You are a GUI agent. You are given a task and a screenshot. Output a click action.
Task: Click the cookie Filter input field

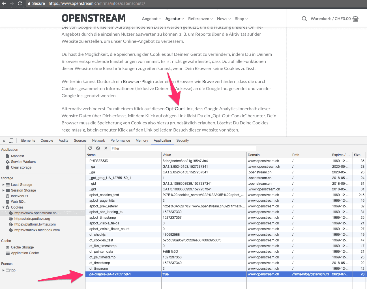pos(183,148)
